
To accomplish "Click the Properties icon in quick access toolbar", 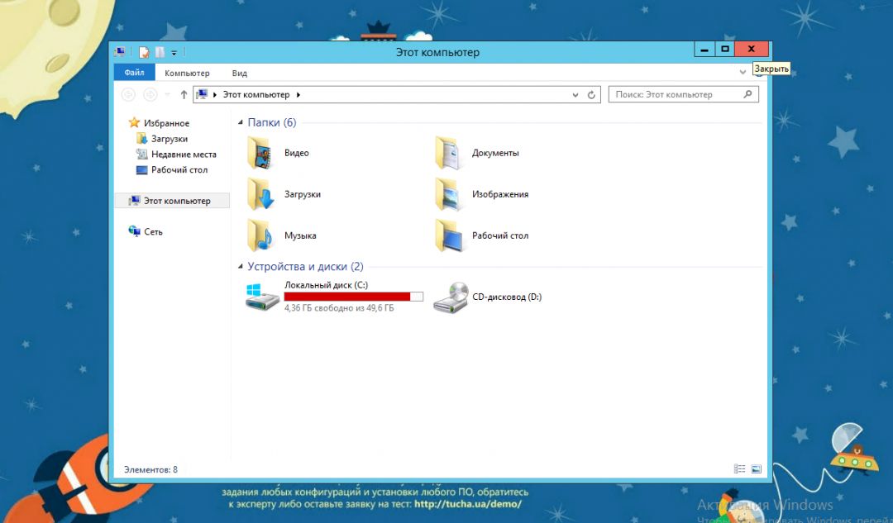I will 144,52.
